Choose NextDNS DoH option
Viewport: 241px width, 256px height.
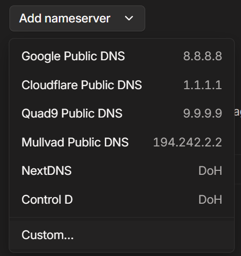point(122,171)
